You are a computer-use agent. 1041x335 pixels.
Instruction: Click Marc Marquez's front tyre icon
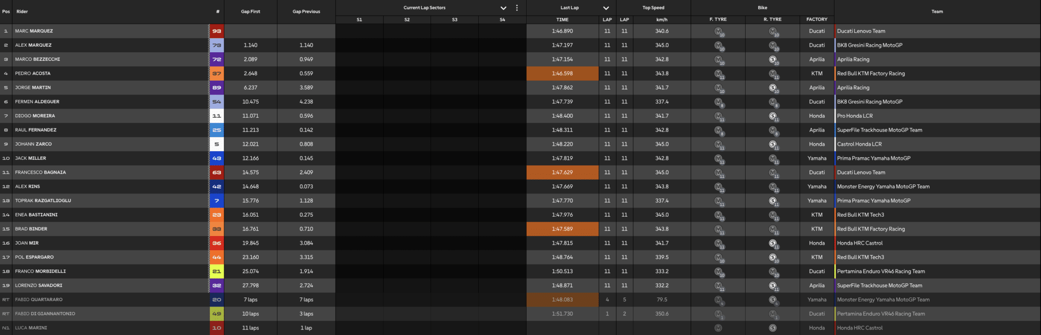[718, 31]
